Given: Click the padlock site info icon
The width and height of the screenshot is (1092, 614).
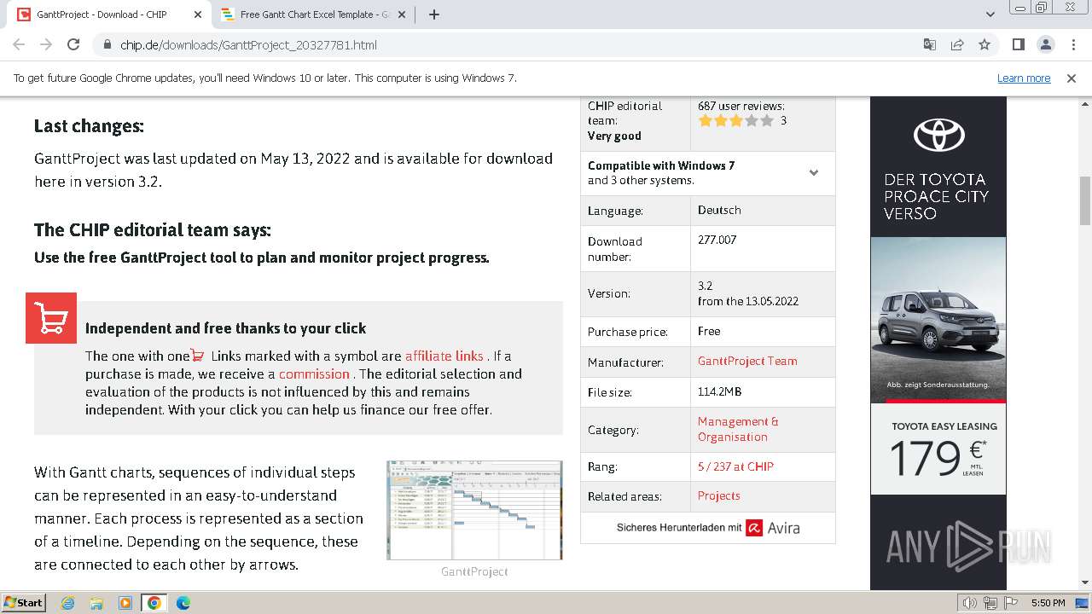Looking at the screenshot, I should [107, 44].
